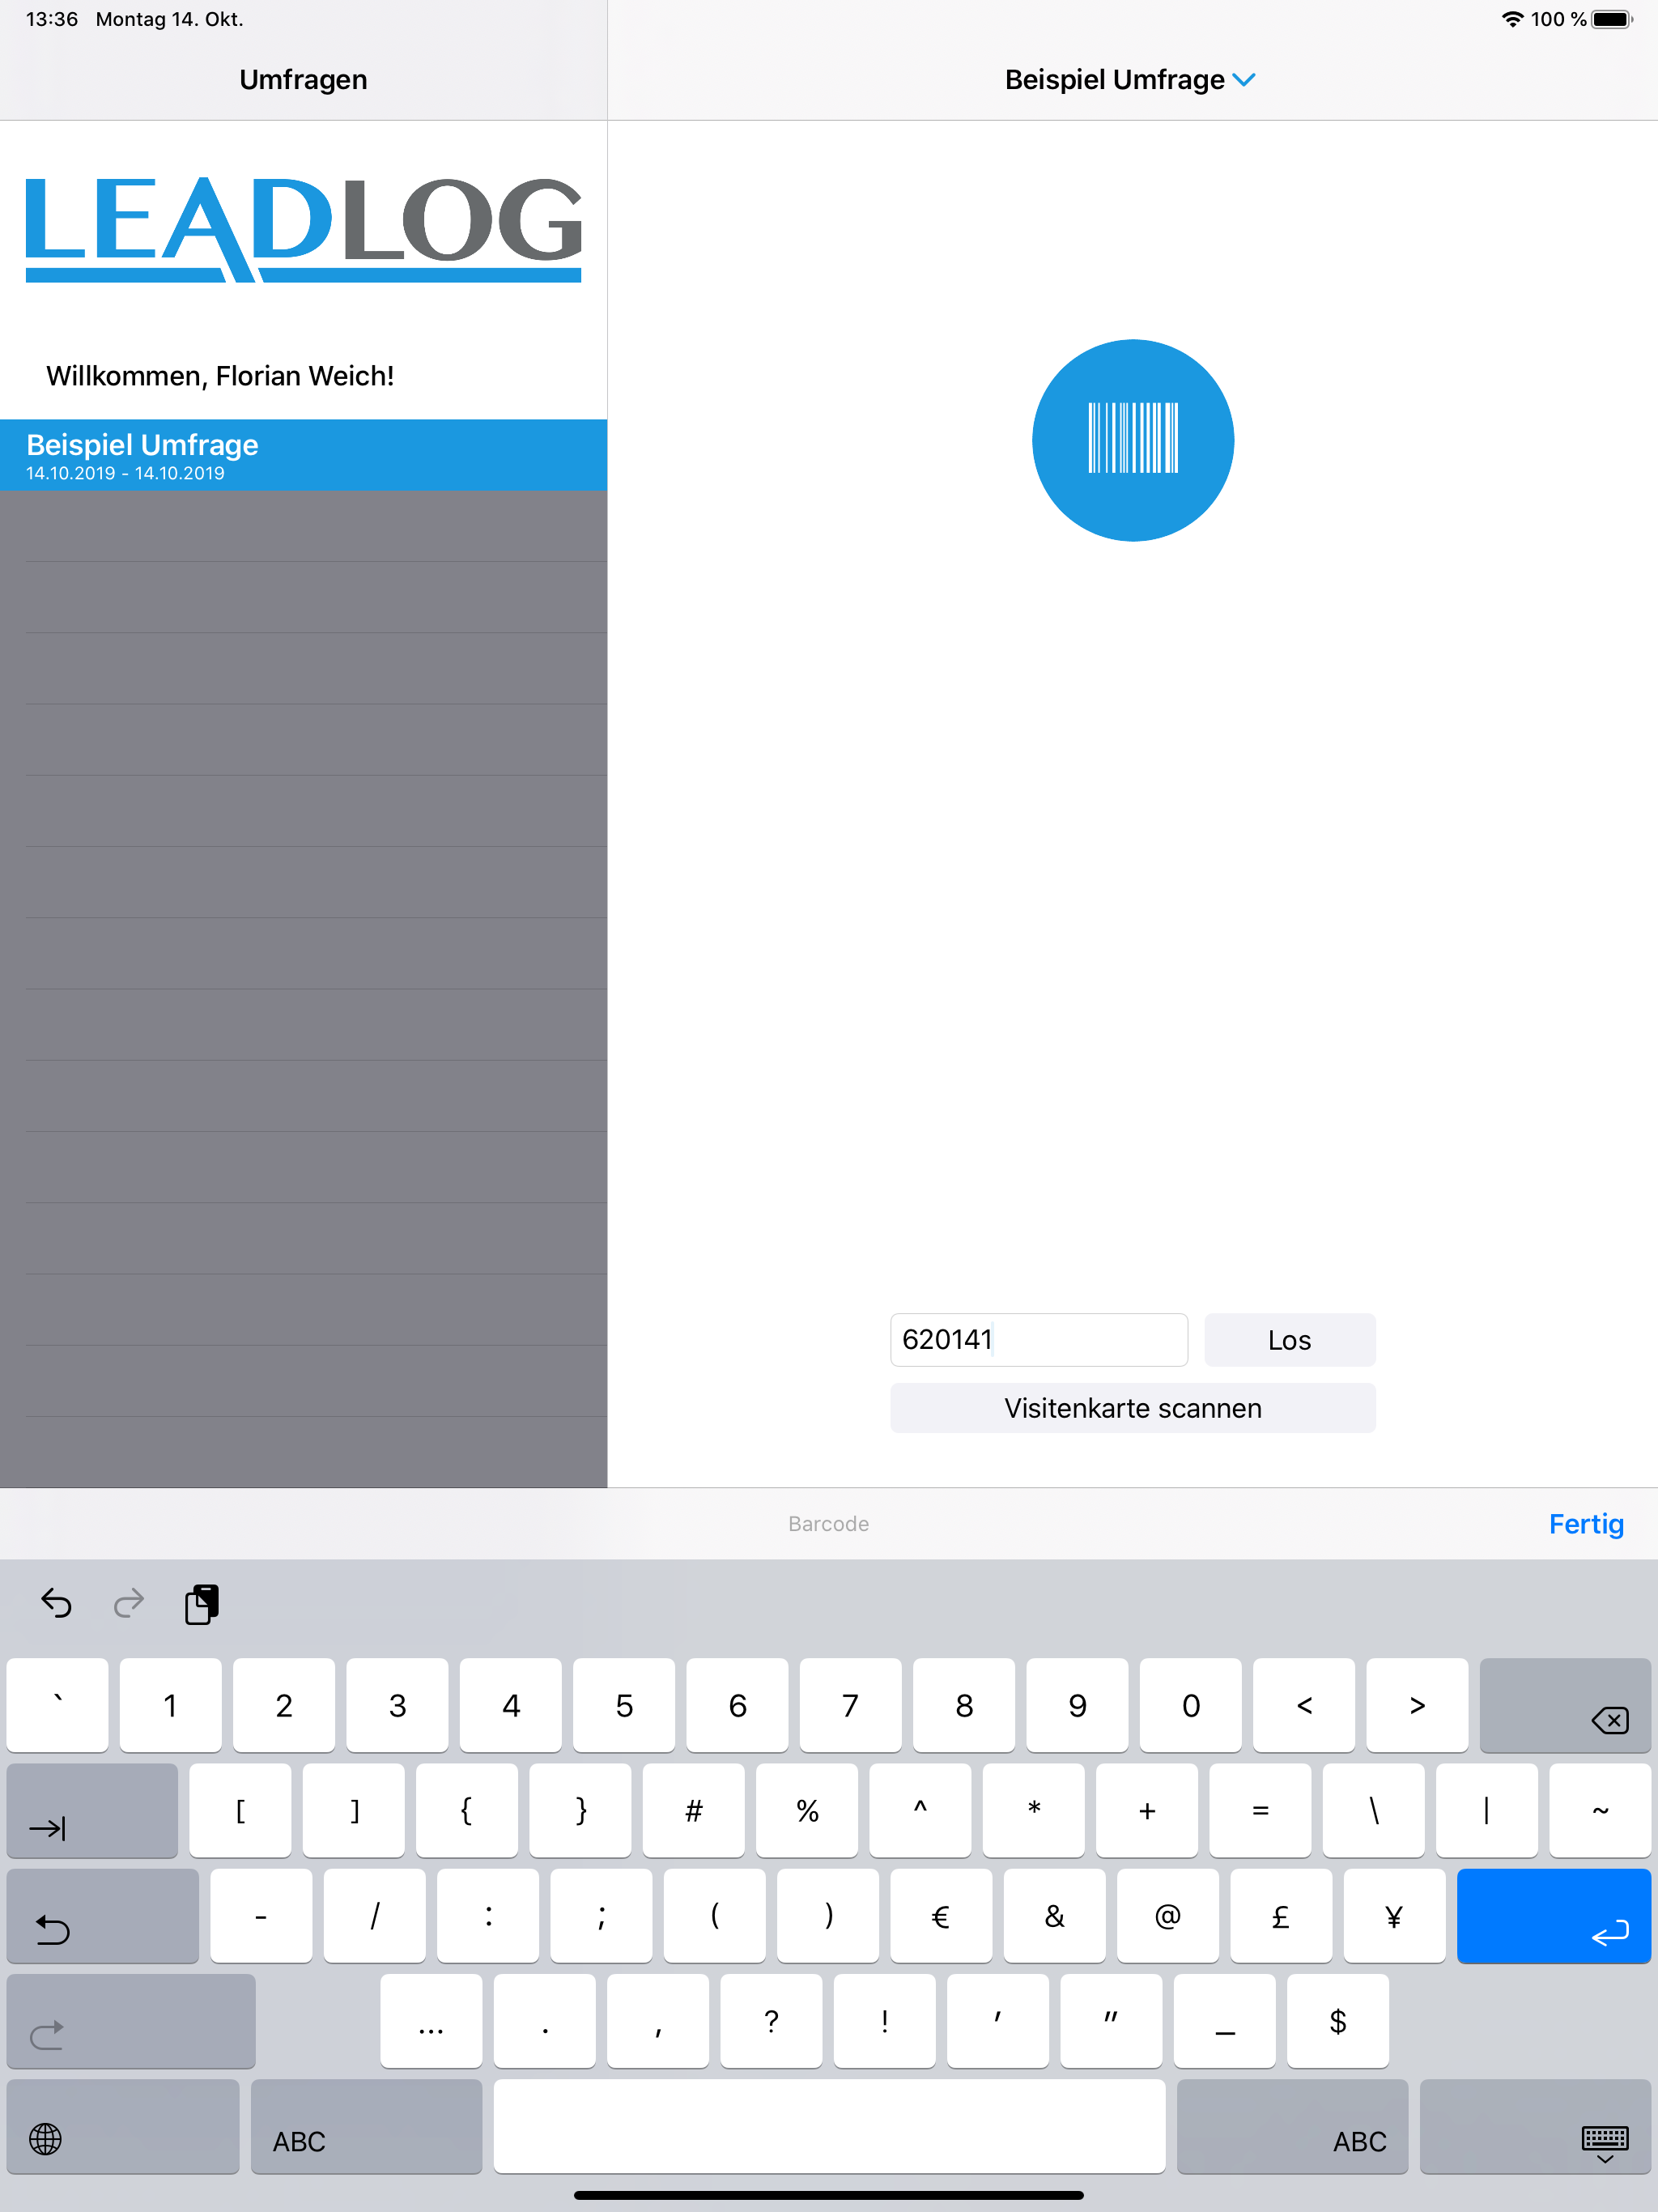Tap Fertig to dismiss the keyboard
1658x2212 pixels.
click(x=1586, y=1523)
